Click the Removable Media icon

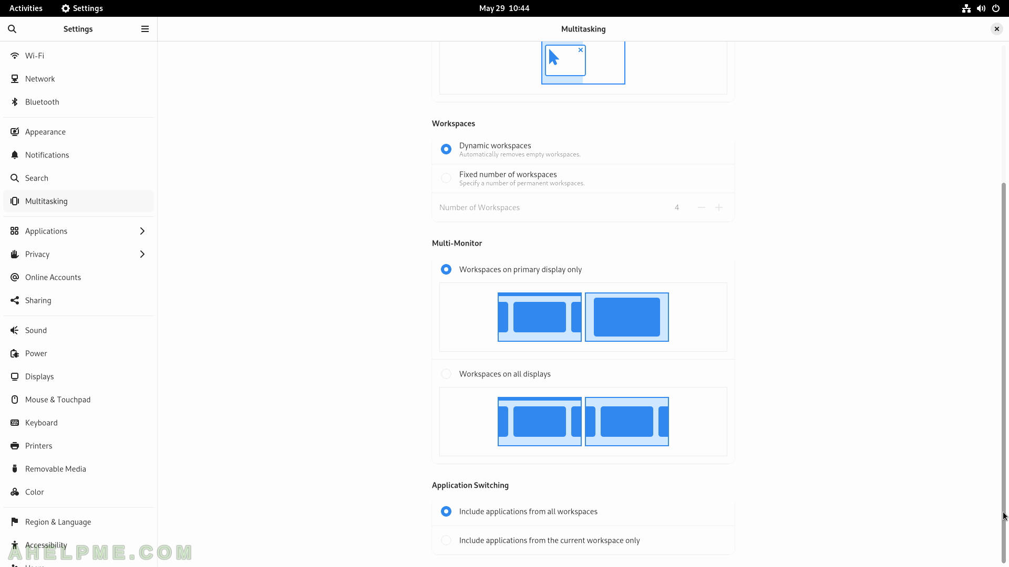pos(15,469)
